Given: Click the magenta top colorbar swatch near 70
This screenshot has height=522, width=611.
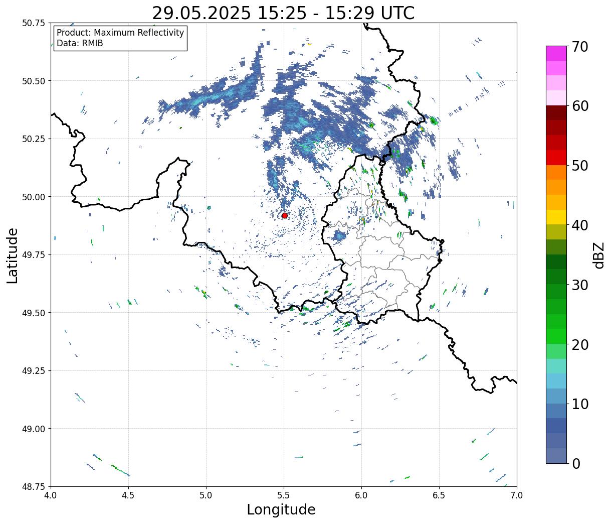Looking at the screenshot, I should [556, 53].
